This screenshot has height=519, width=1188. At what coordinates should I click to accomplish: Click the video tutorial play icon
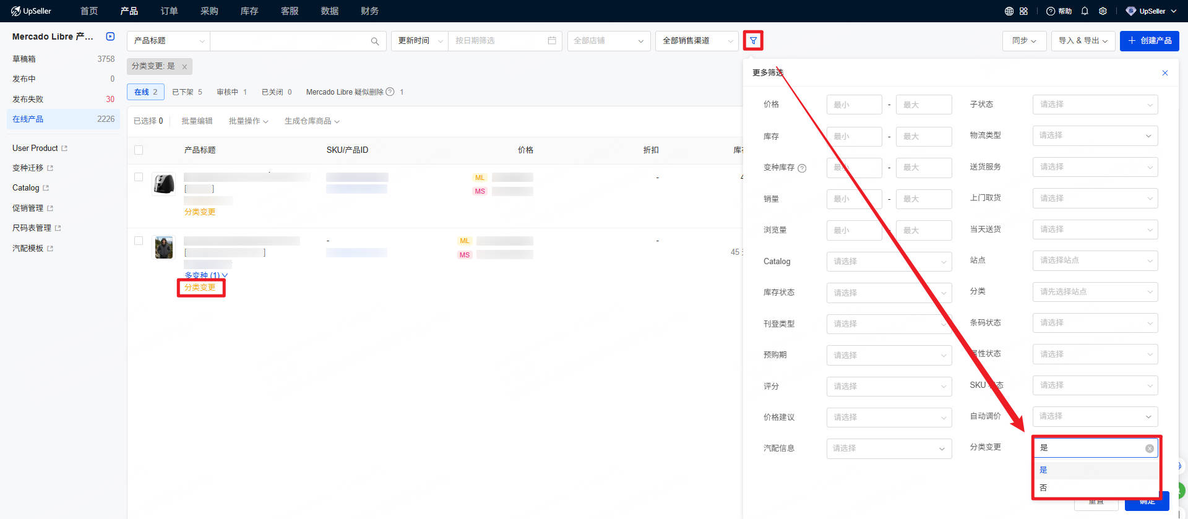[x=110, y=36]
